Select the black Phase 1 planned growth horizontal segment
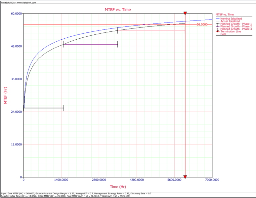 click(x=43, y=108)
